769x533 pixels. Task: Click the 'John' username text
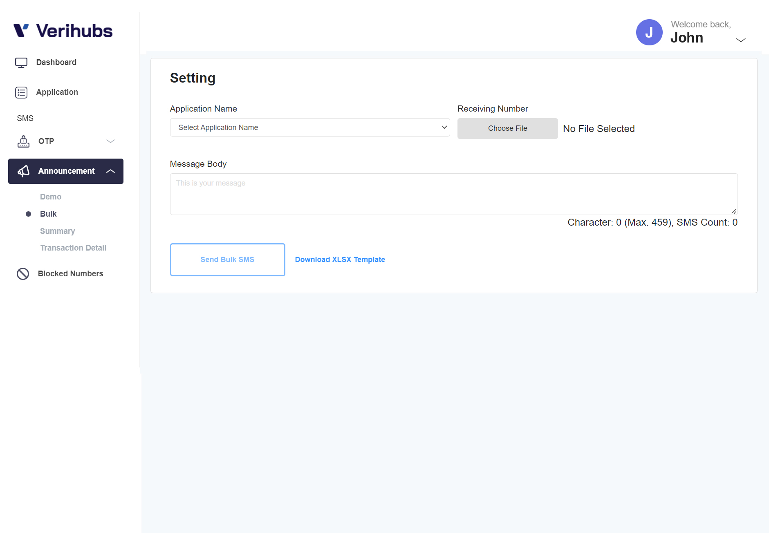pos(687,38)
